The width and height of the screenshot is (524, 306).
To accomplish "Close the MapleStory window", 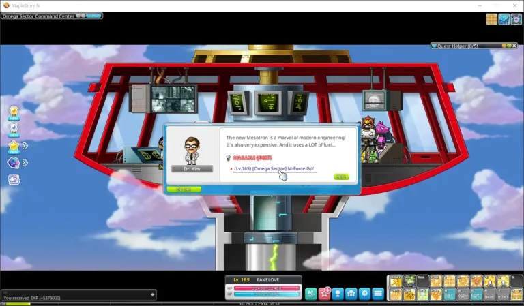I will (514, 5).
